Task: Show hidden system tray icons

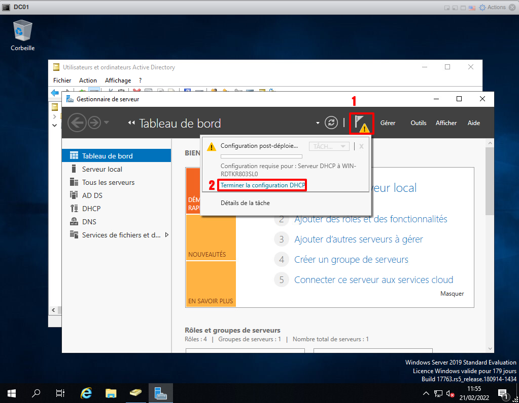Action: [x=426, y=393]
